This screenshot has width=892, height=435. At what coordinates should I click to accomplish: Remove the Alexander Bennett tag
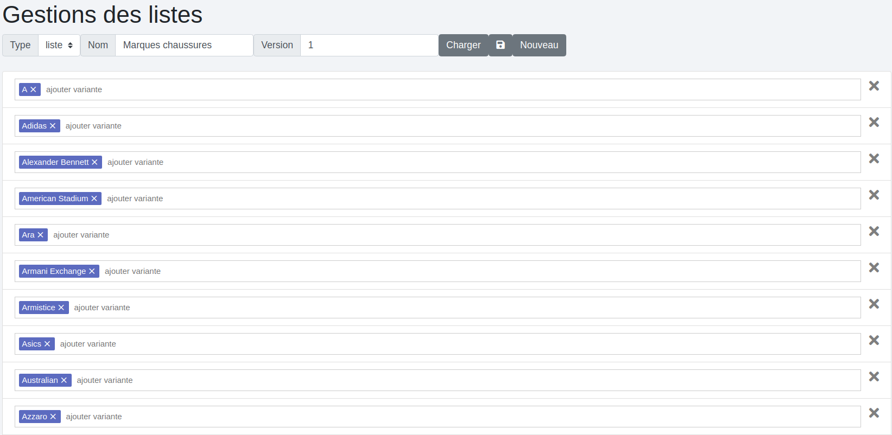pyautogui.click(x=94, y=162)
